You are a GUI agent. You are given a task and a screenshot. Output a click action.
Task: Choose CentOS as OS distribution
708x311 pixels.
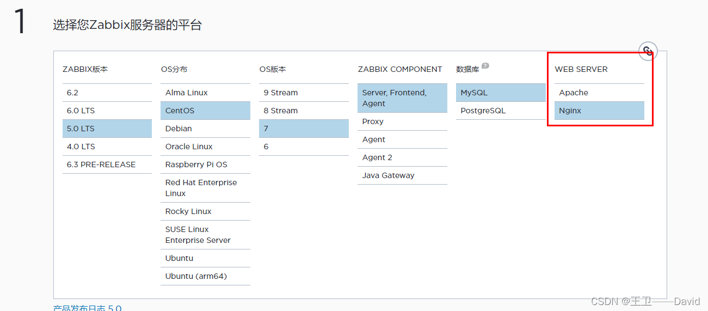[x=206, y=111]
